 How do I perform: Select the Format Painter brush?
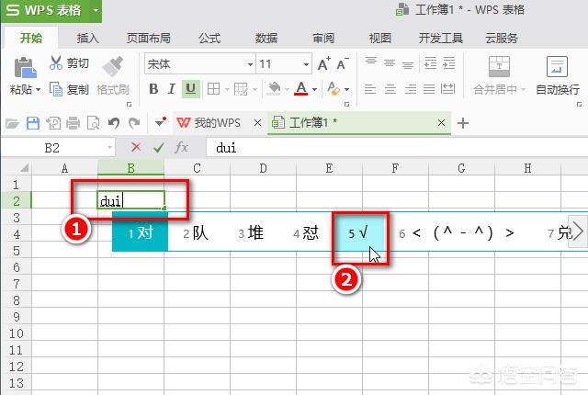112,66
